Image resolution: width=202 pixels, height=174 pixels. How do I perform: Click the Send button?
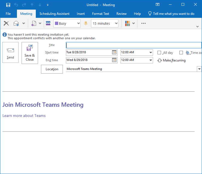click(10, 52)
